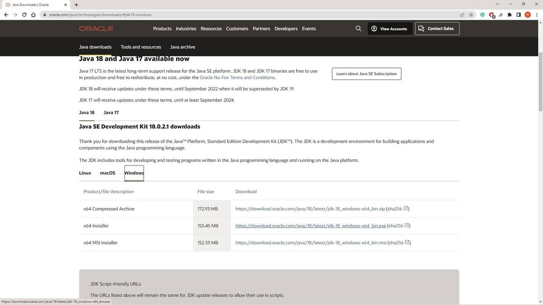This screenshot has height=305, width=543.
Task: Open the Partners menu
Action: point(261,29)
